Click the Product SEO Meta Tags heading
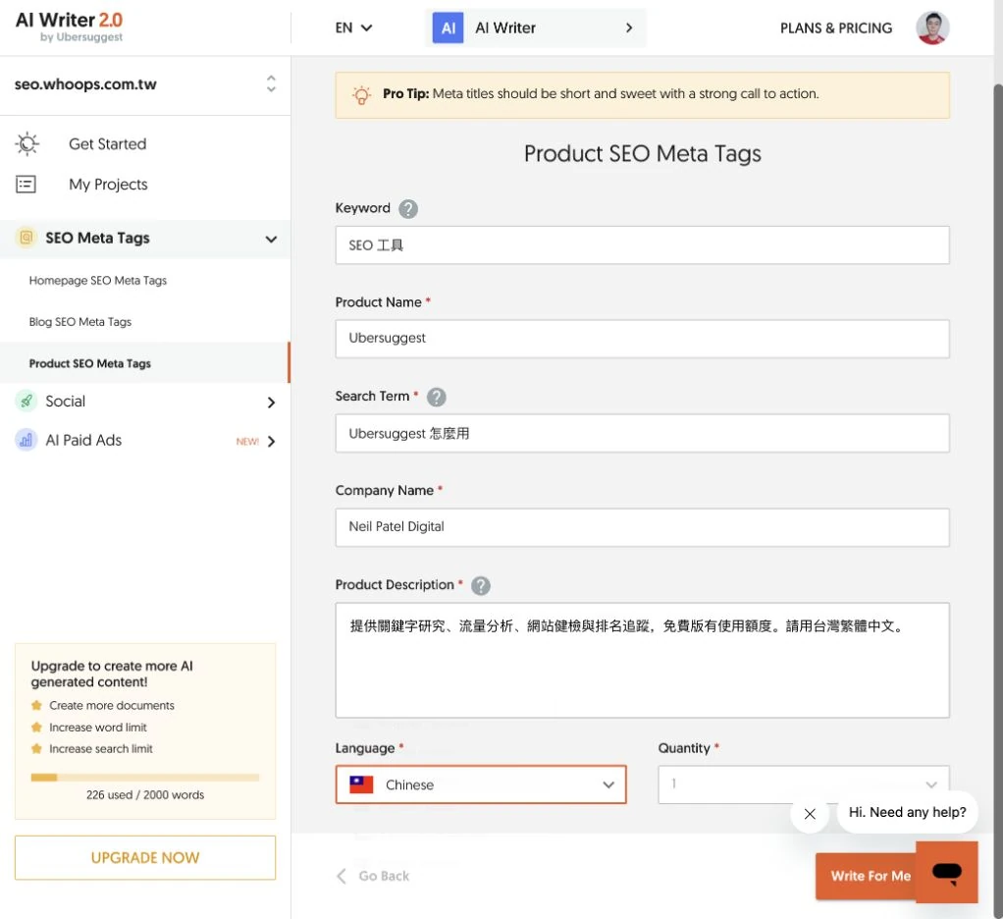Screen dimensions: 1003x919 point(642,153)
